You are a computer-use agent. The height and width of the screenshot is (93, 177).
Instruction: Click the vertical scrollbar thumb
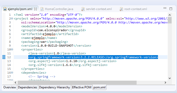[170, 20]
